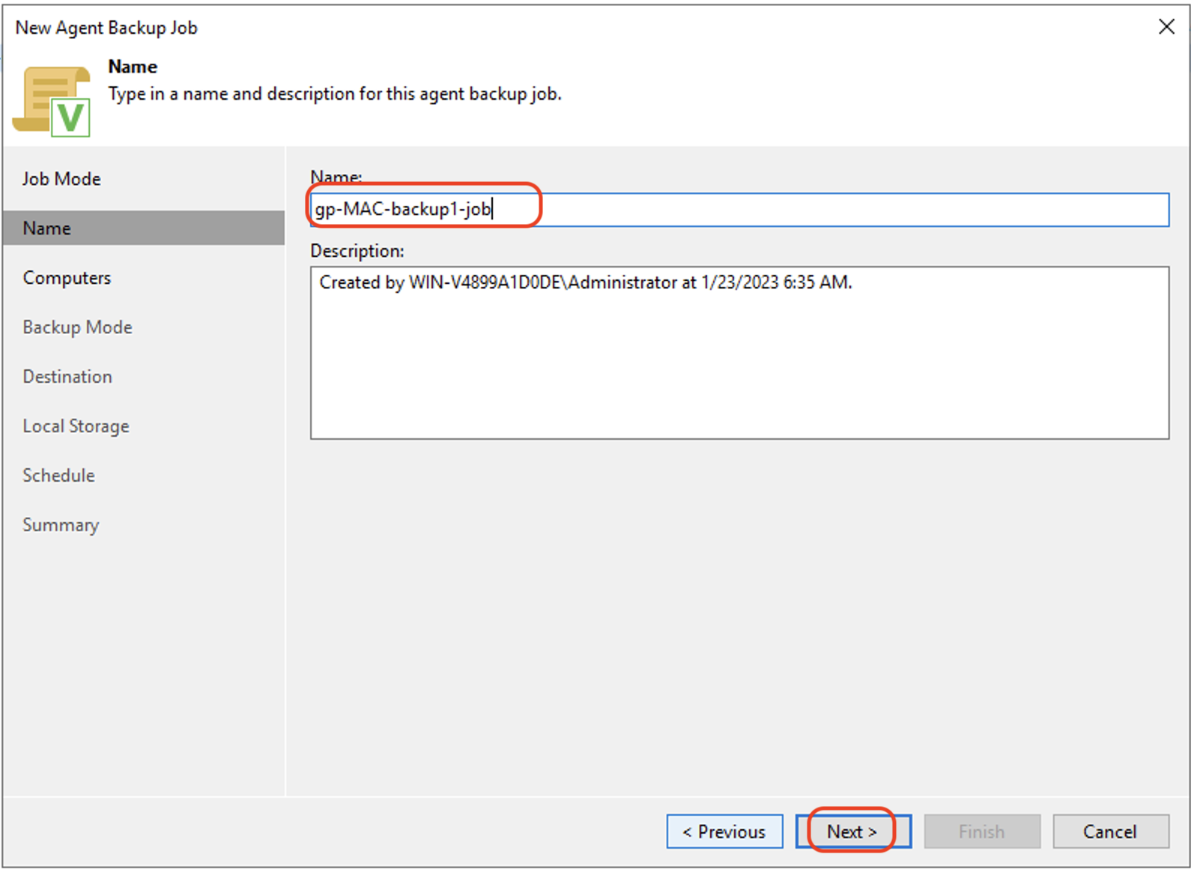Open the Backup Mode wizard step
This screenshot has width=1191, height=869.
point(77,327)
